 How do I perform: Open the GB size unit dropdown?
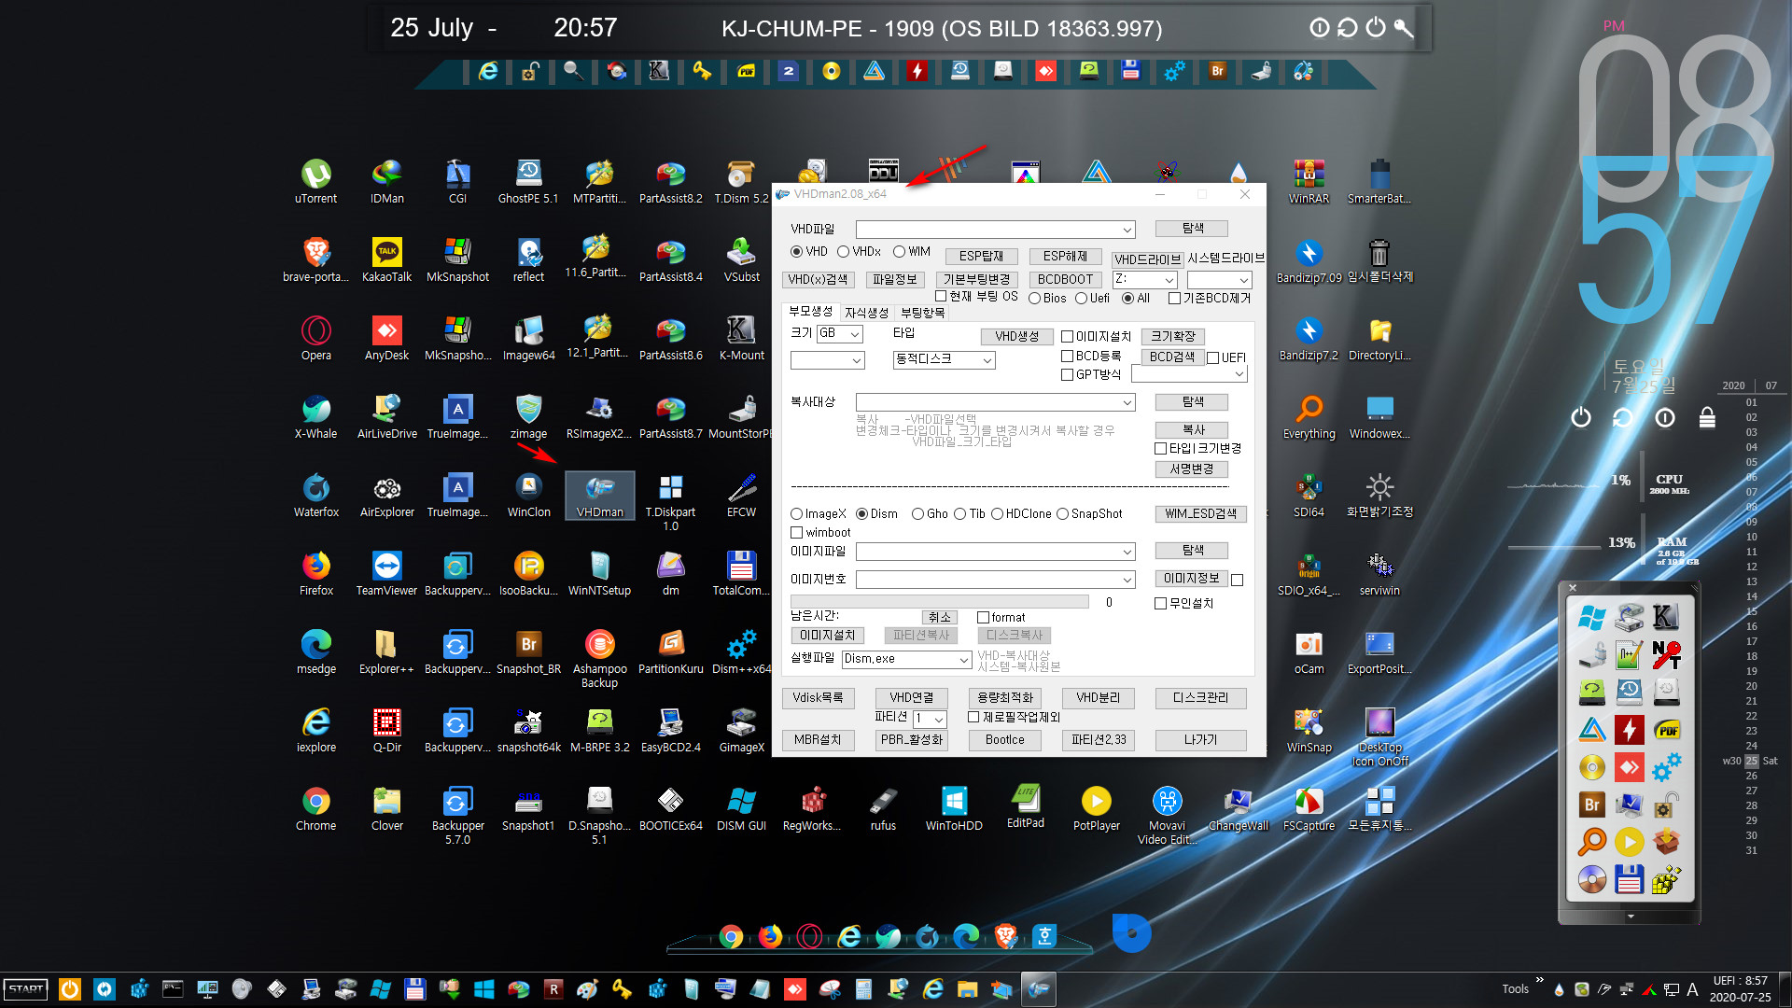[855, 334]
